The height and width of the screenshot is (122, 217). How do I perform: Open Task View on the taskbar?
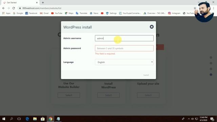tap(19, 119)
